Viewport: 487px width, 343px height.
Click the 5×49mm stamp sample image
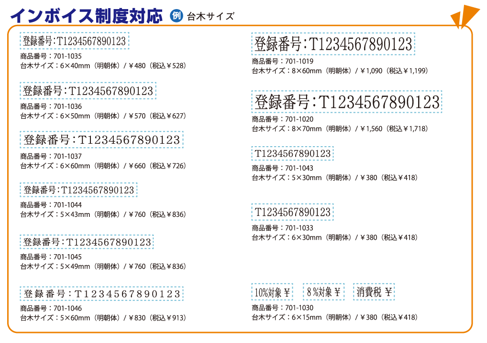tap(87, 242)
